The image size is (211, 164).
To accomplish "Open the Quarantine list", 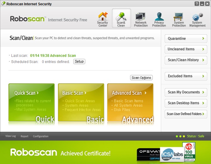I will click(186, 39).
